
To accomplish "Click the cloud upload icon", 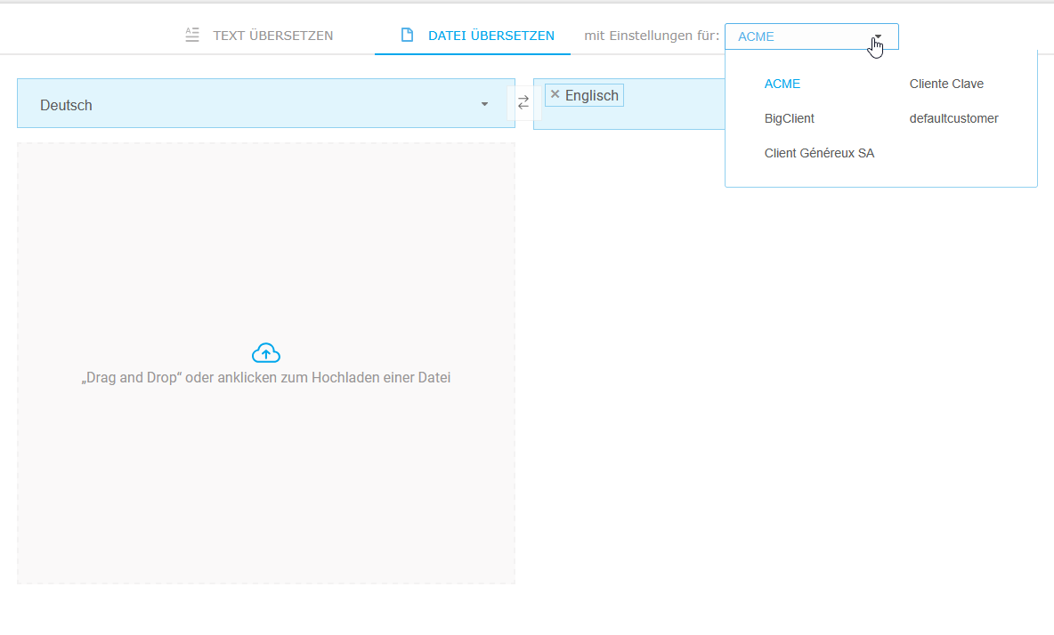I will click(x=266, y=353).
